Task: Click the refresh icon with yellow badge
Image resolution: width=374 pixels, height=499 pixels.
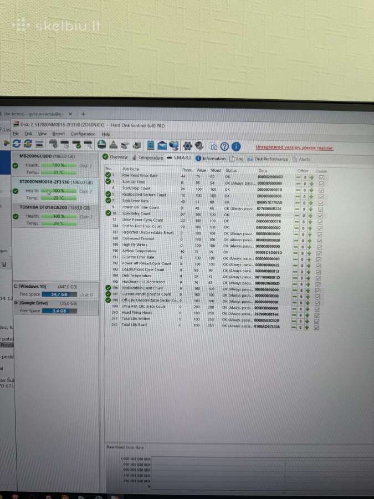Action: click(x=28, y=144)
